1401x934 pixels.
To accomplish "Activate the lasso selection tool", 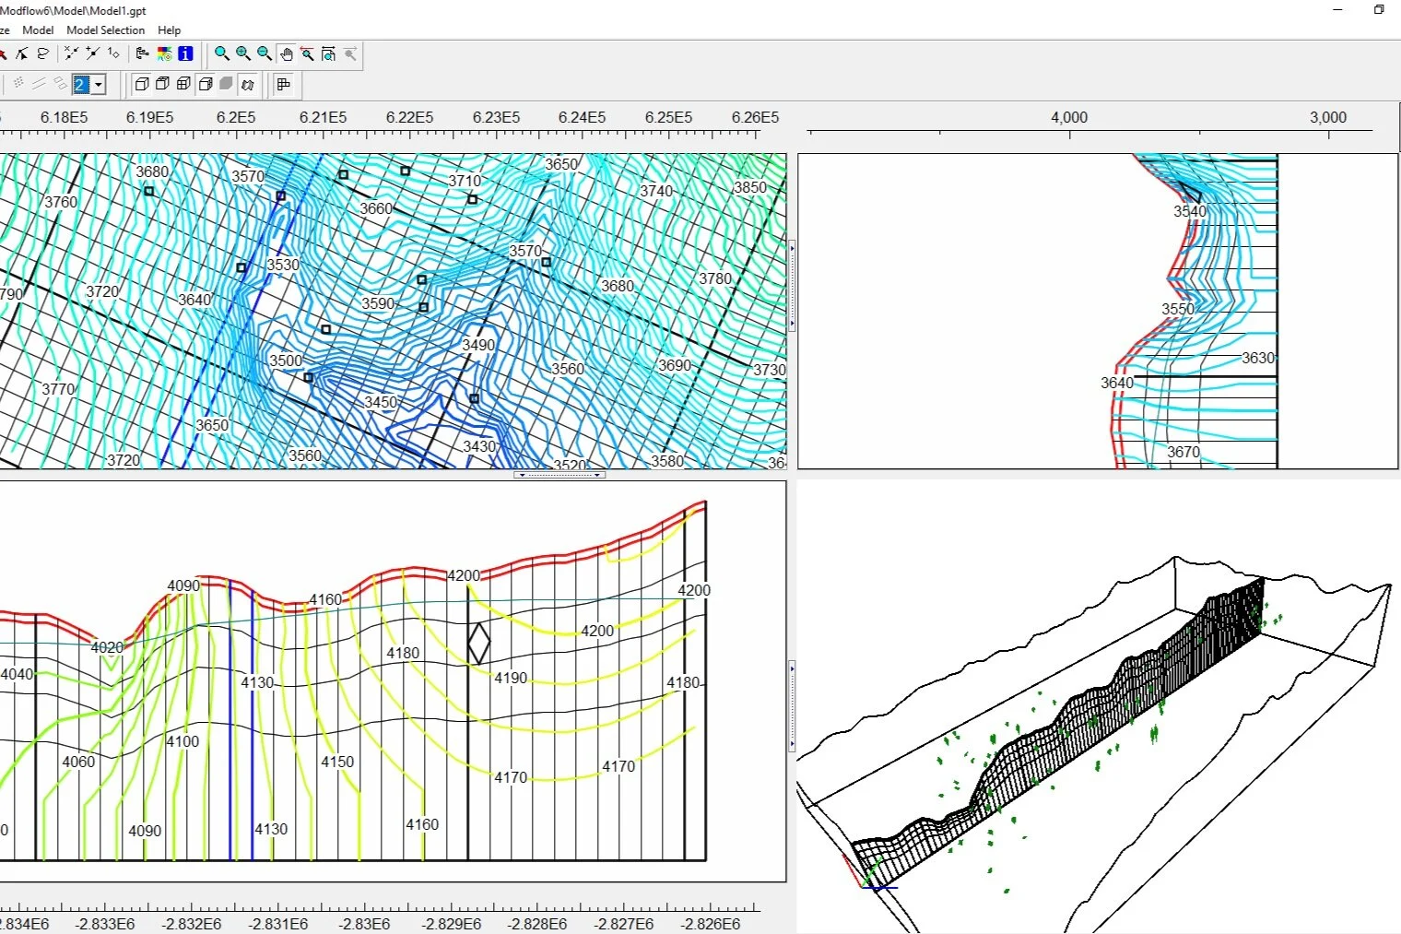I will click(42, 54).
